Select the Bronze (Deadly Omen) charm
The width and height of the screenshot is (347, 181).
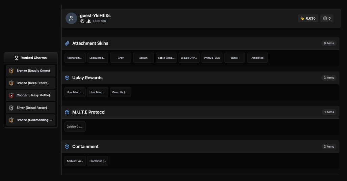click(x=31, y=71)
